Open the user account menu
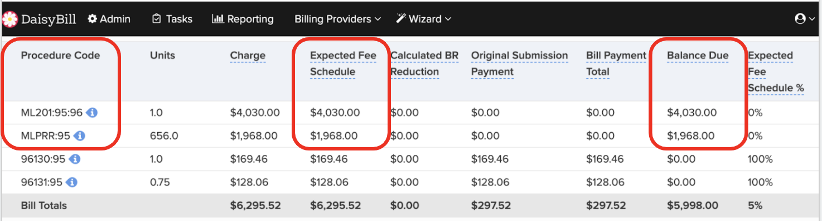Viewport: 822px width, 221px height. coord(805,19)
